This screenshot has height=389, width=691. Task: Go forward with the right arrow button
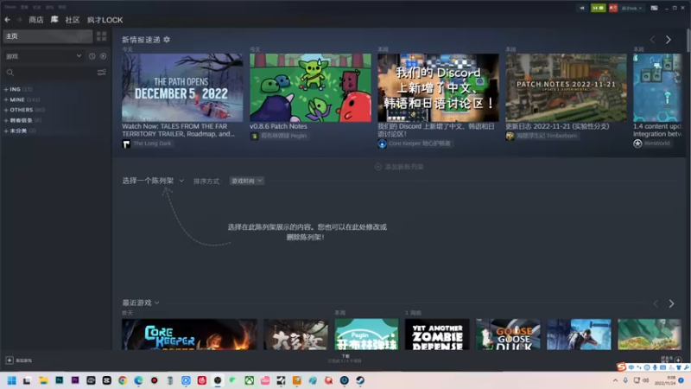pos(19,20)
